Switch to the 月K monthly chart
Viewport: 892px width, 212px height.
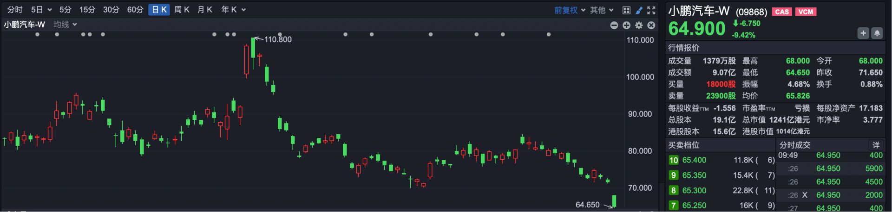pos(205,10)
